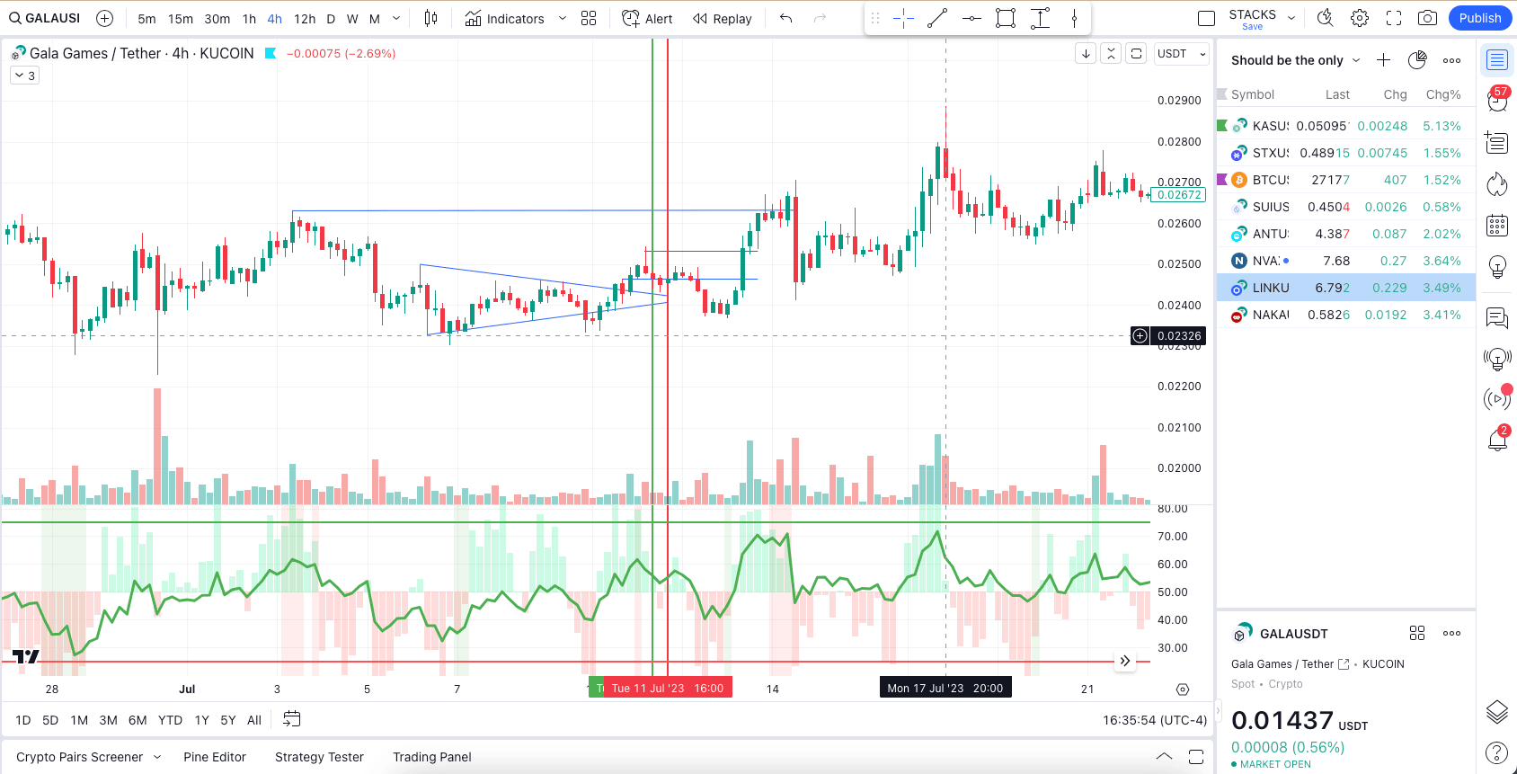1517x774 pixels.
Task: Sort the watchlist by the Chg% column
Action: [x=1443, y=94]
